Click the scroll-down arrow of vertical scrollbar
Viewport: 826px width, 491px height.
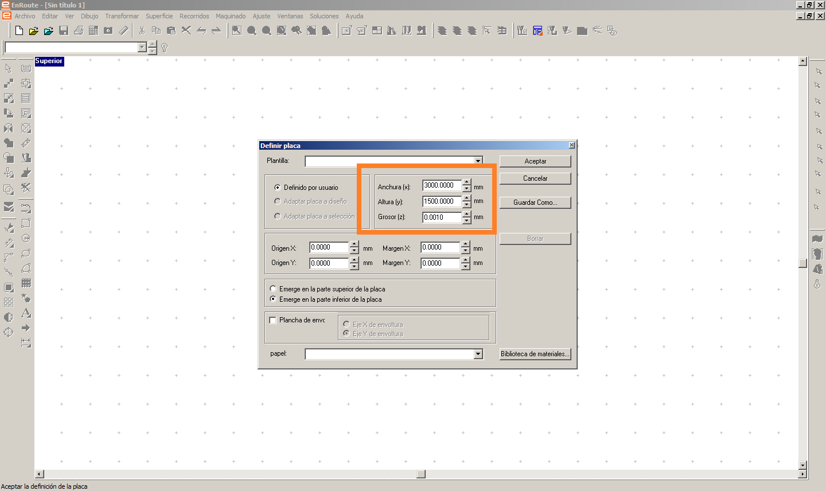[803, 465]
